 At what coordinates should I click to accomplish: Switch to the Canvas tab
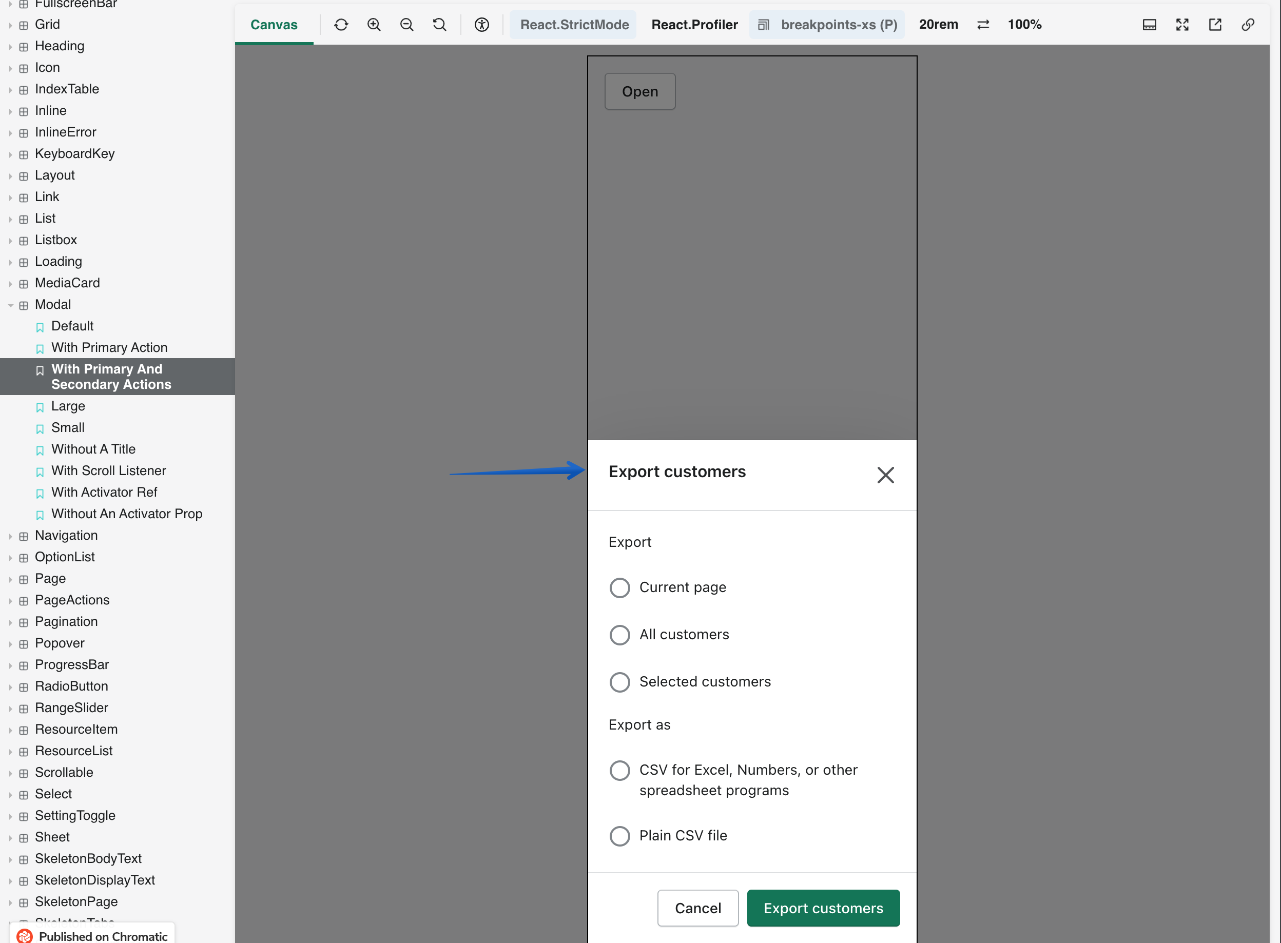(274, 25)
